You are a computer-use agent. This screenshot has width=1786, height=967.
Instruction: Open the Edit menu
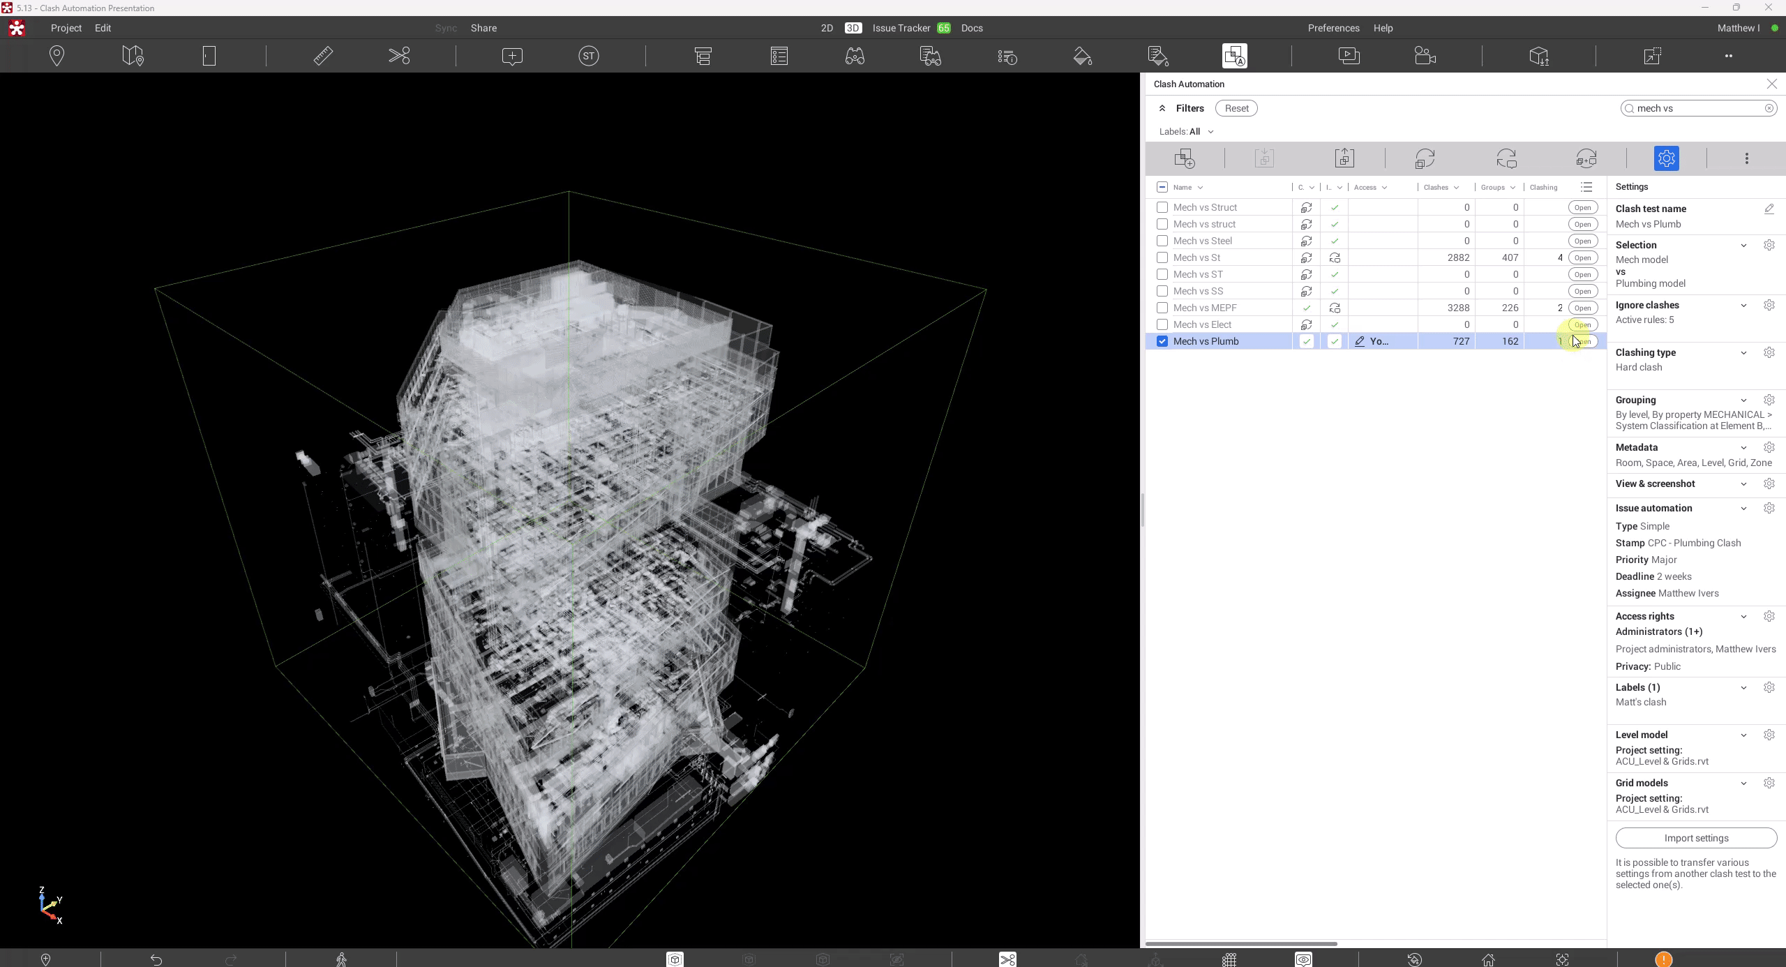(103, 28)
